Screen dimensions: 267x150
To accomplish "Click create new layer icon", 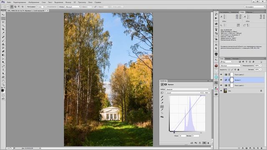I will 258,148.
